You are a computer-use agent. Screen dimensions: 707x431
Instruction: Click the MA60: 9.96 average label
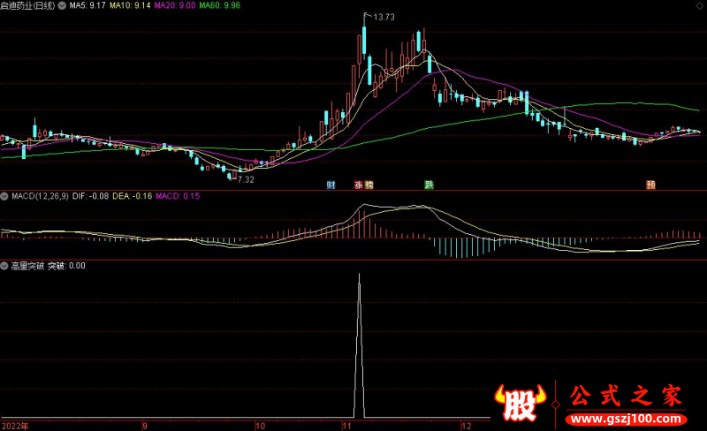(219, 6)
